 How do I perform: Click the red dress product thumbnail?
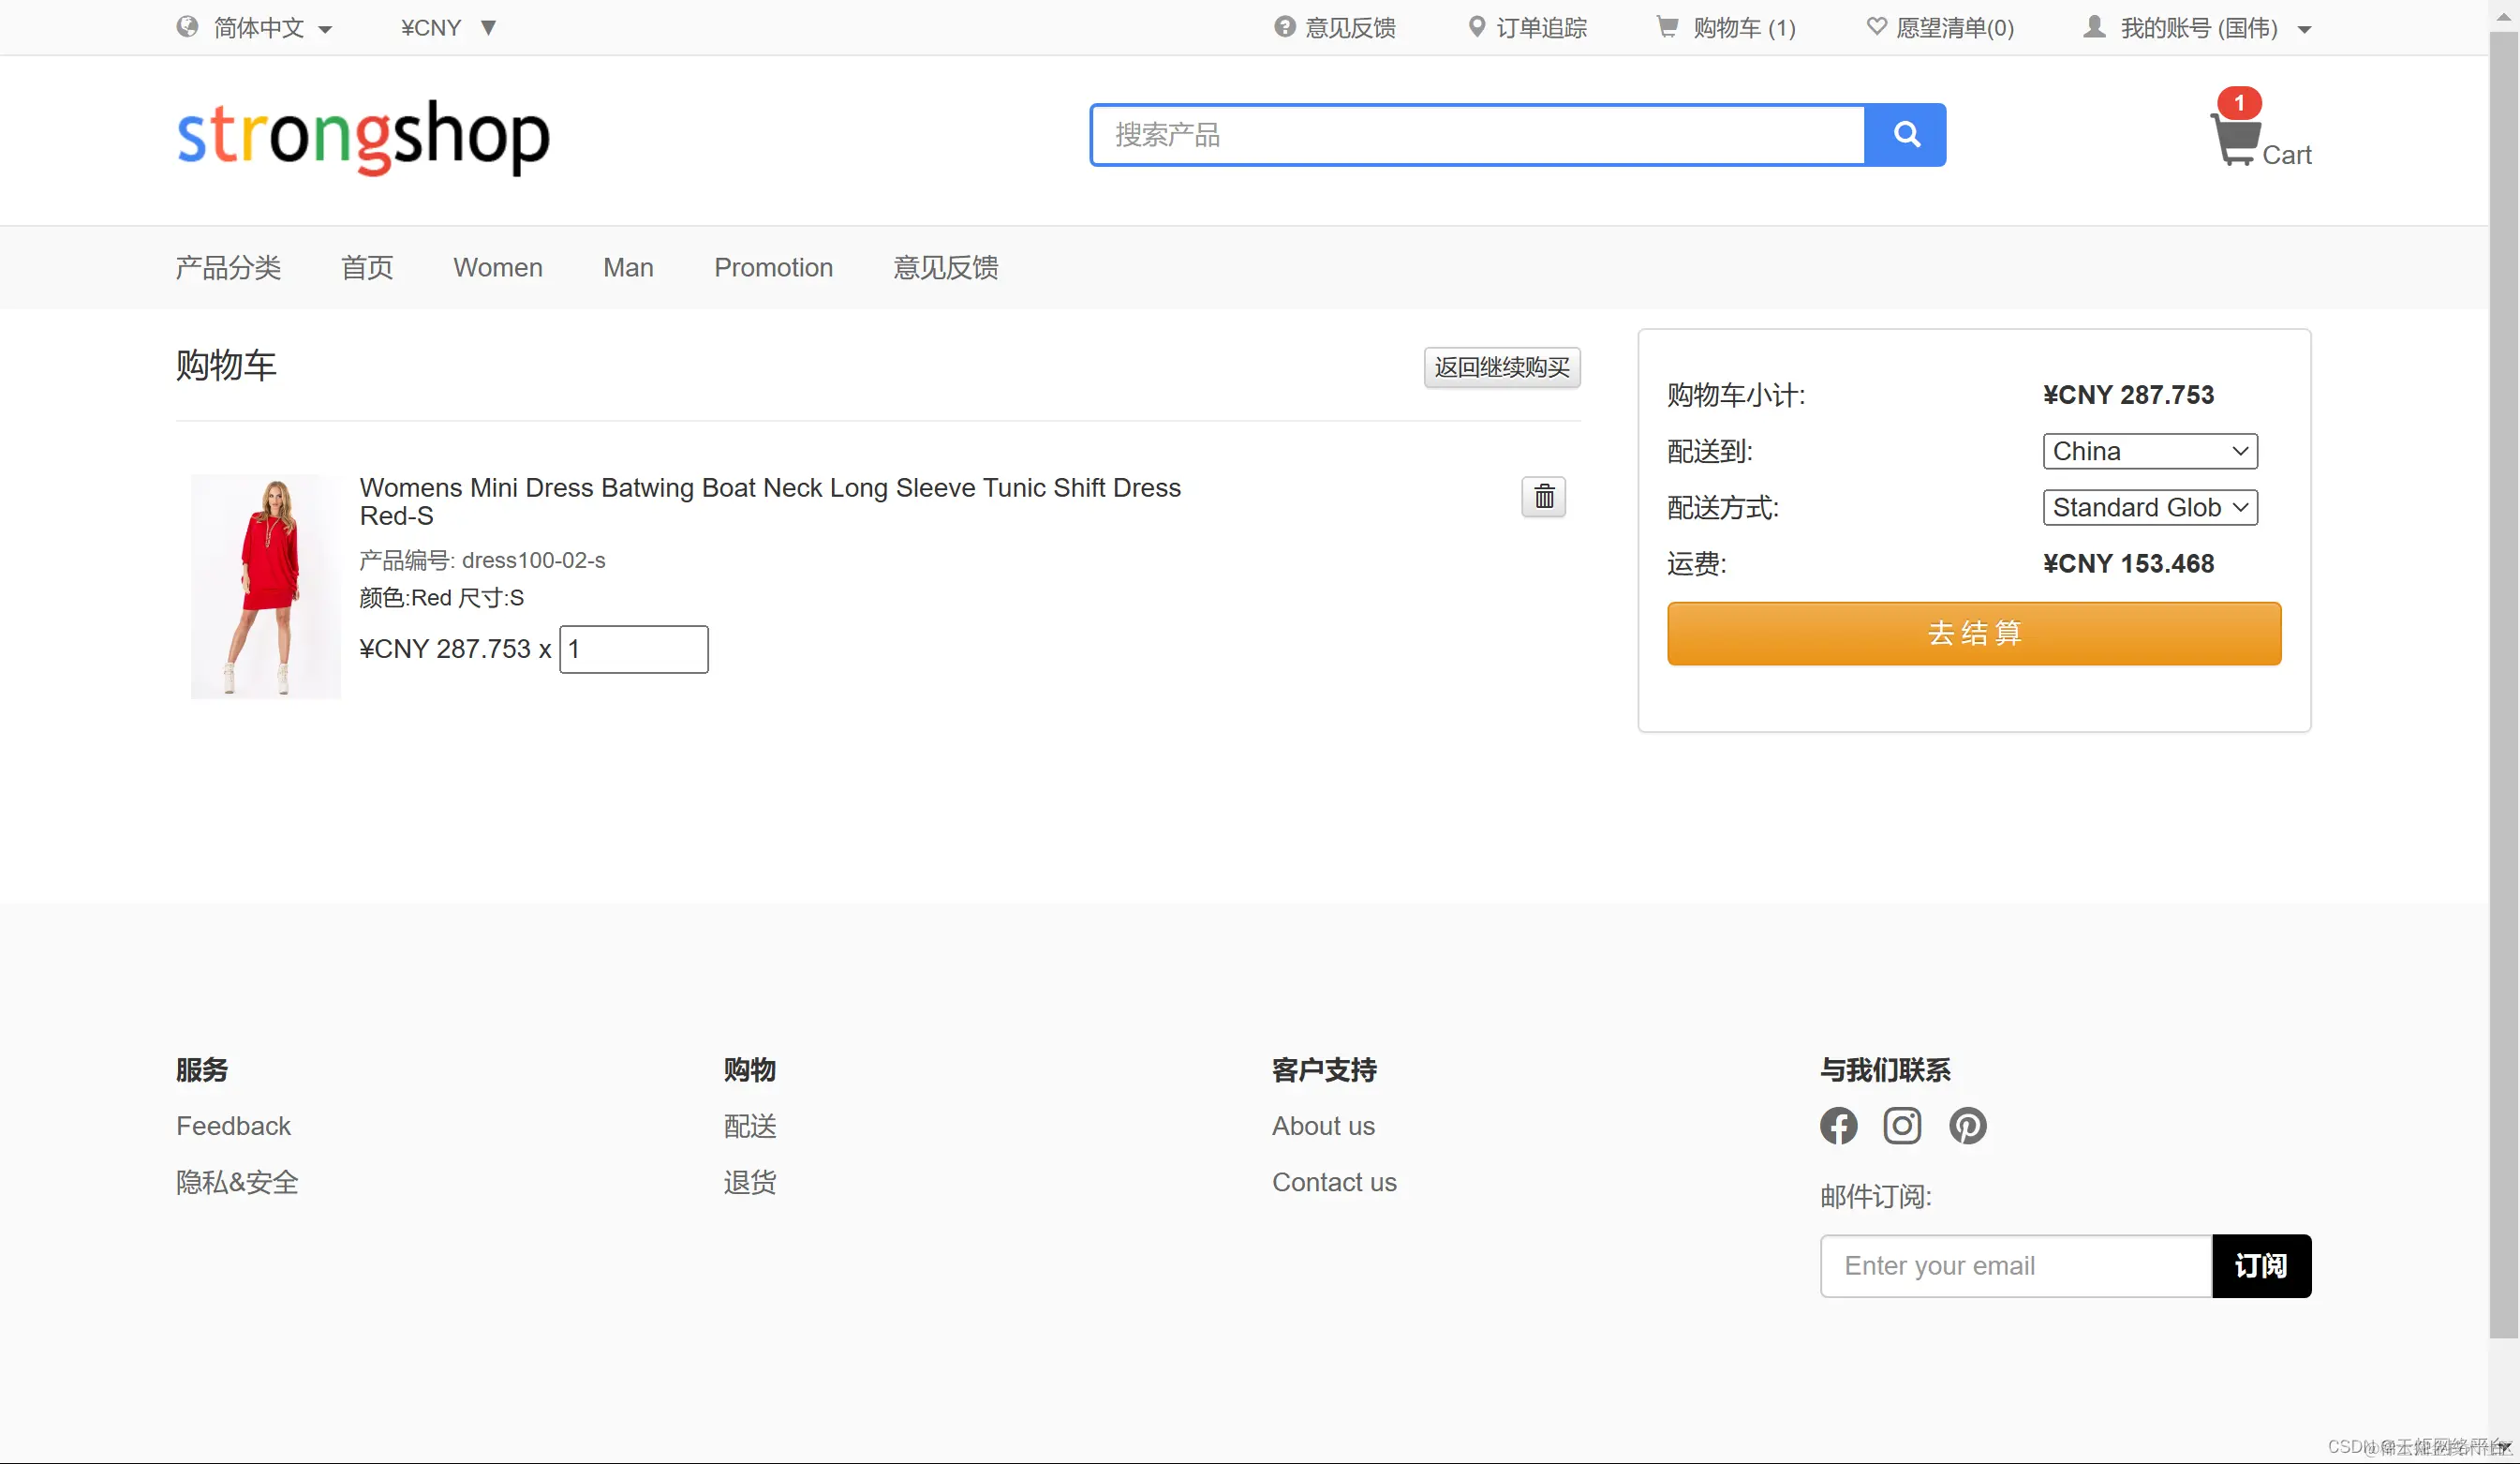(266, 586)
